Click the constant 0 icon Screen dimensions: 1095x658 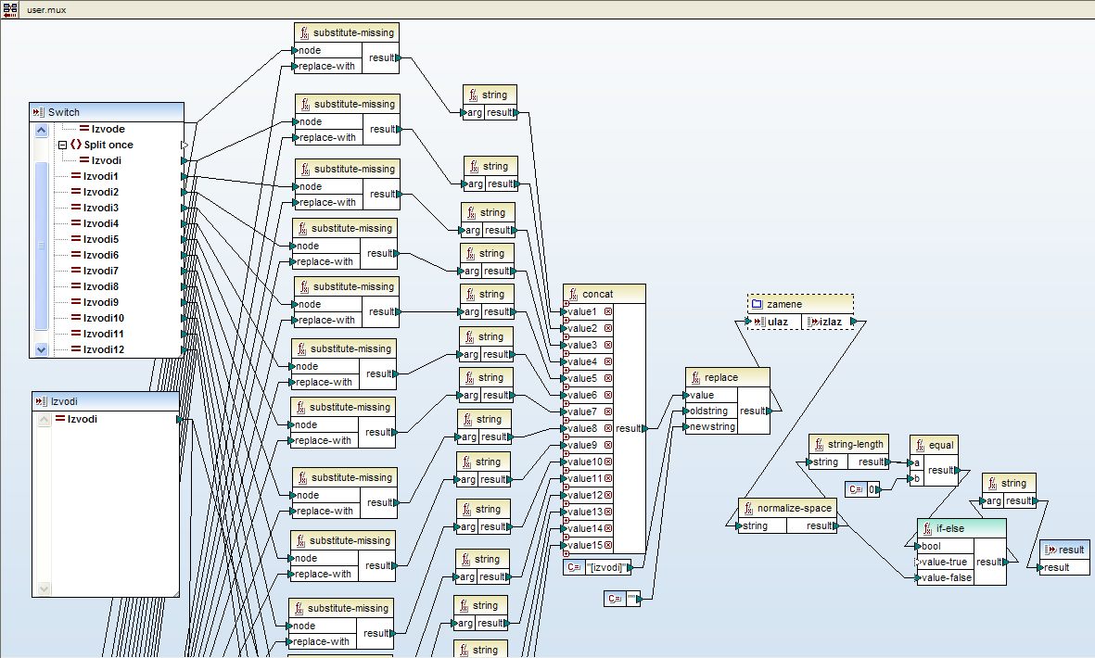click(x=856, y=490)
